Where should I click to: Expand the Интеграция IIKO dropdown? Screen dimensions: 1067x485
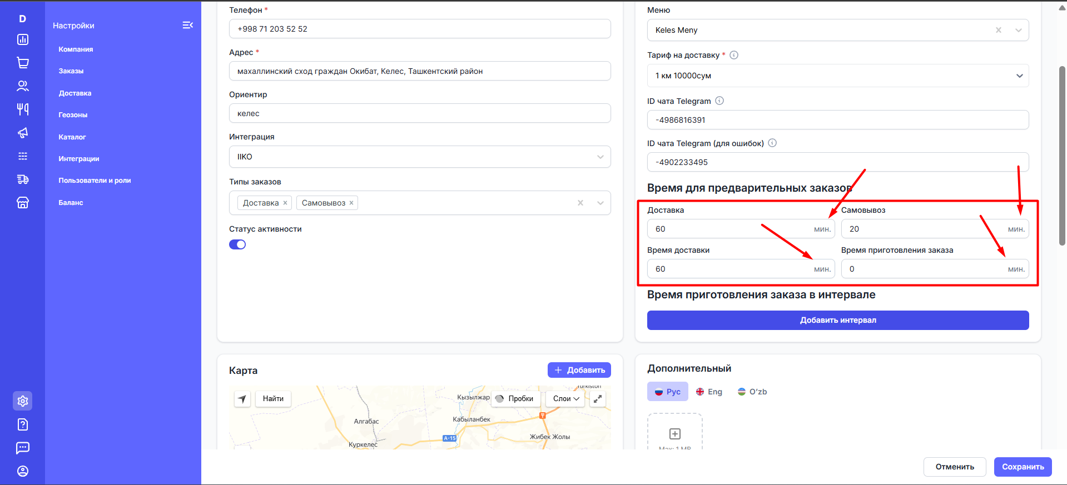coord(600,157)
